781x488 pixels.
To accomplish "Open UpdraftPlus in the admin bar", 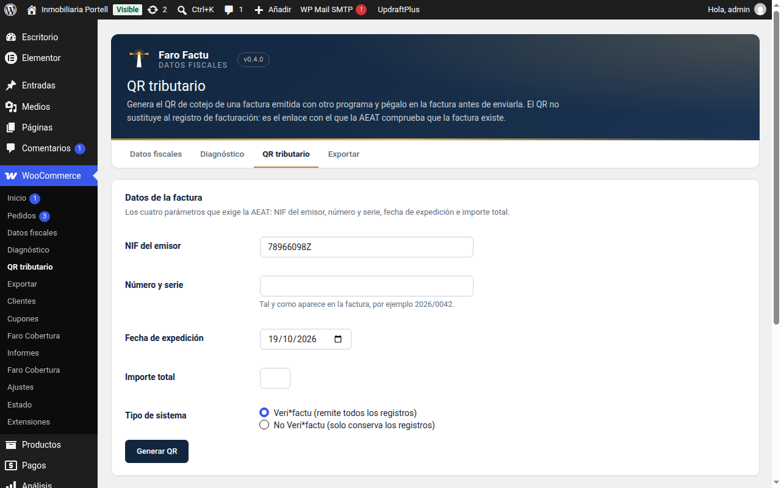I will pos(398,10).
